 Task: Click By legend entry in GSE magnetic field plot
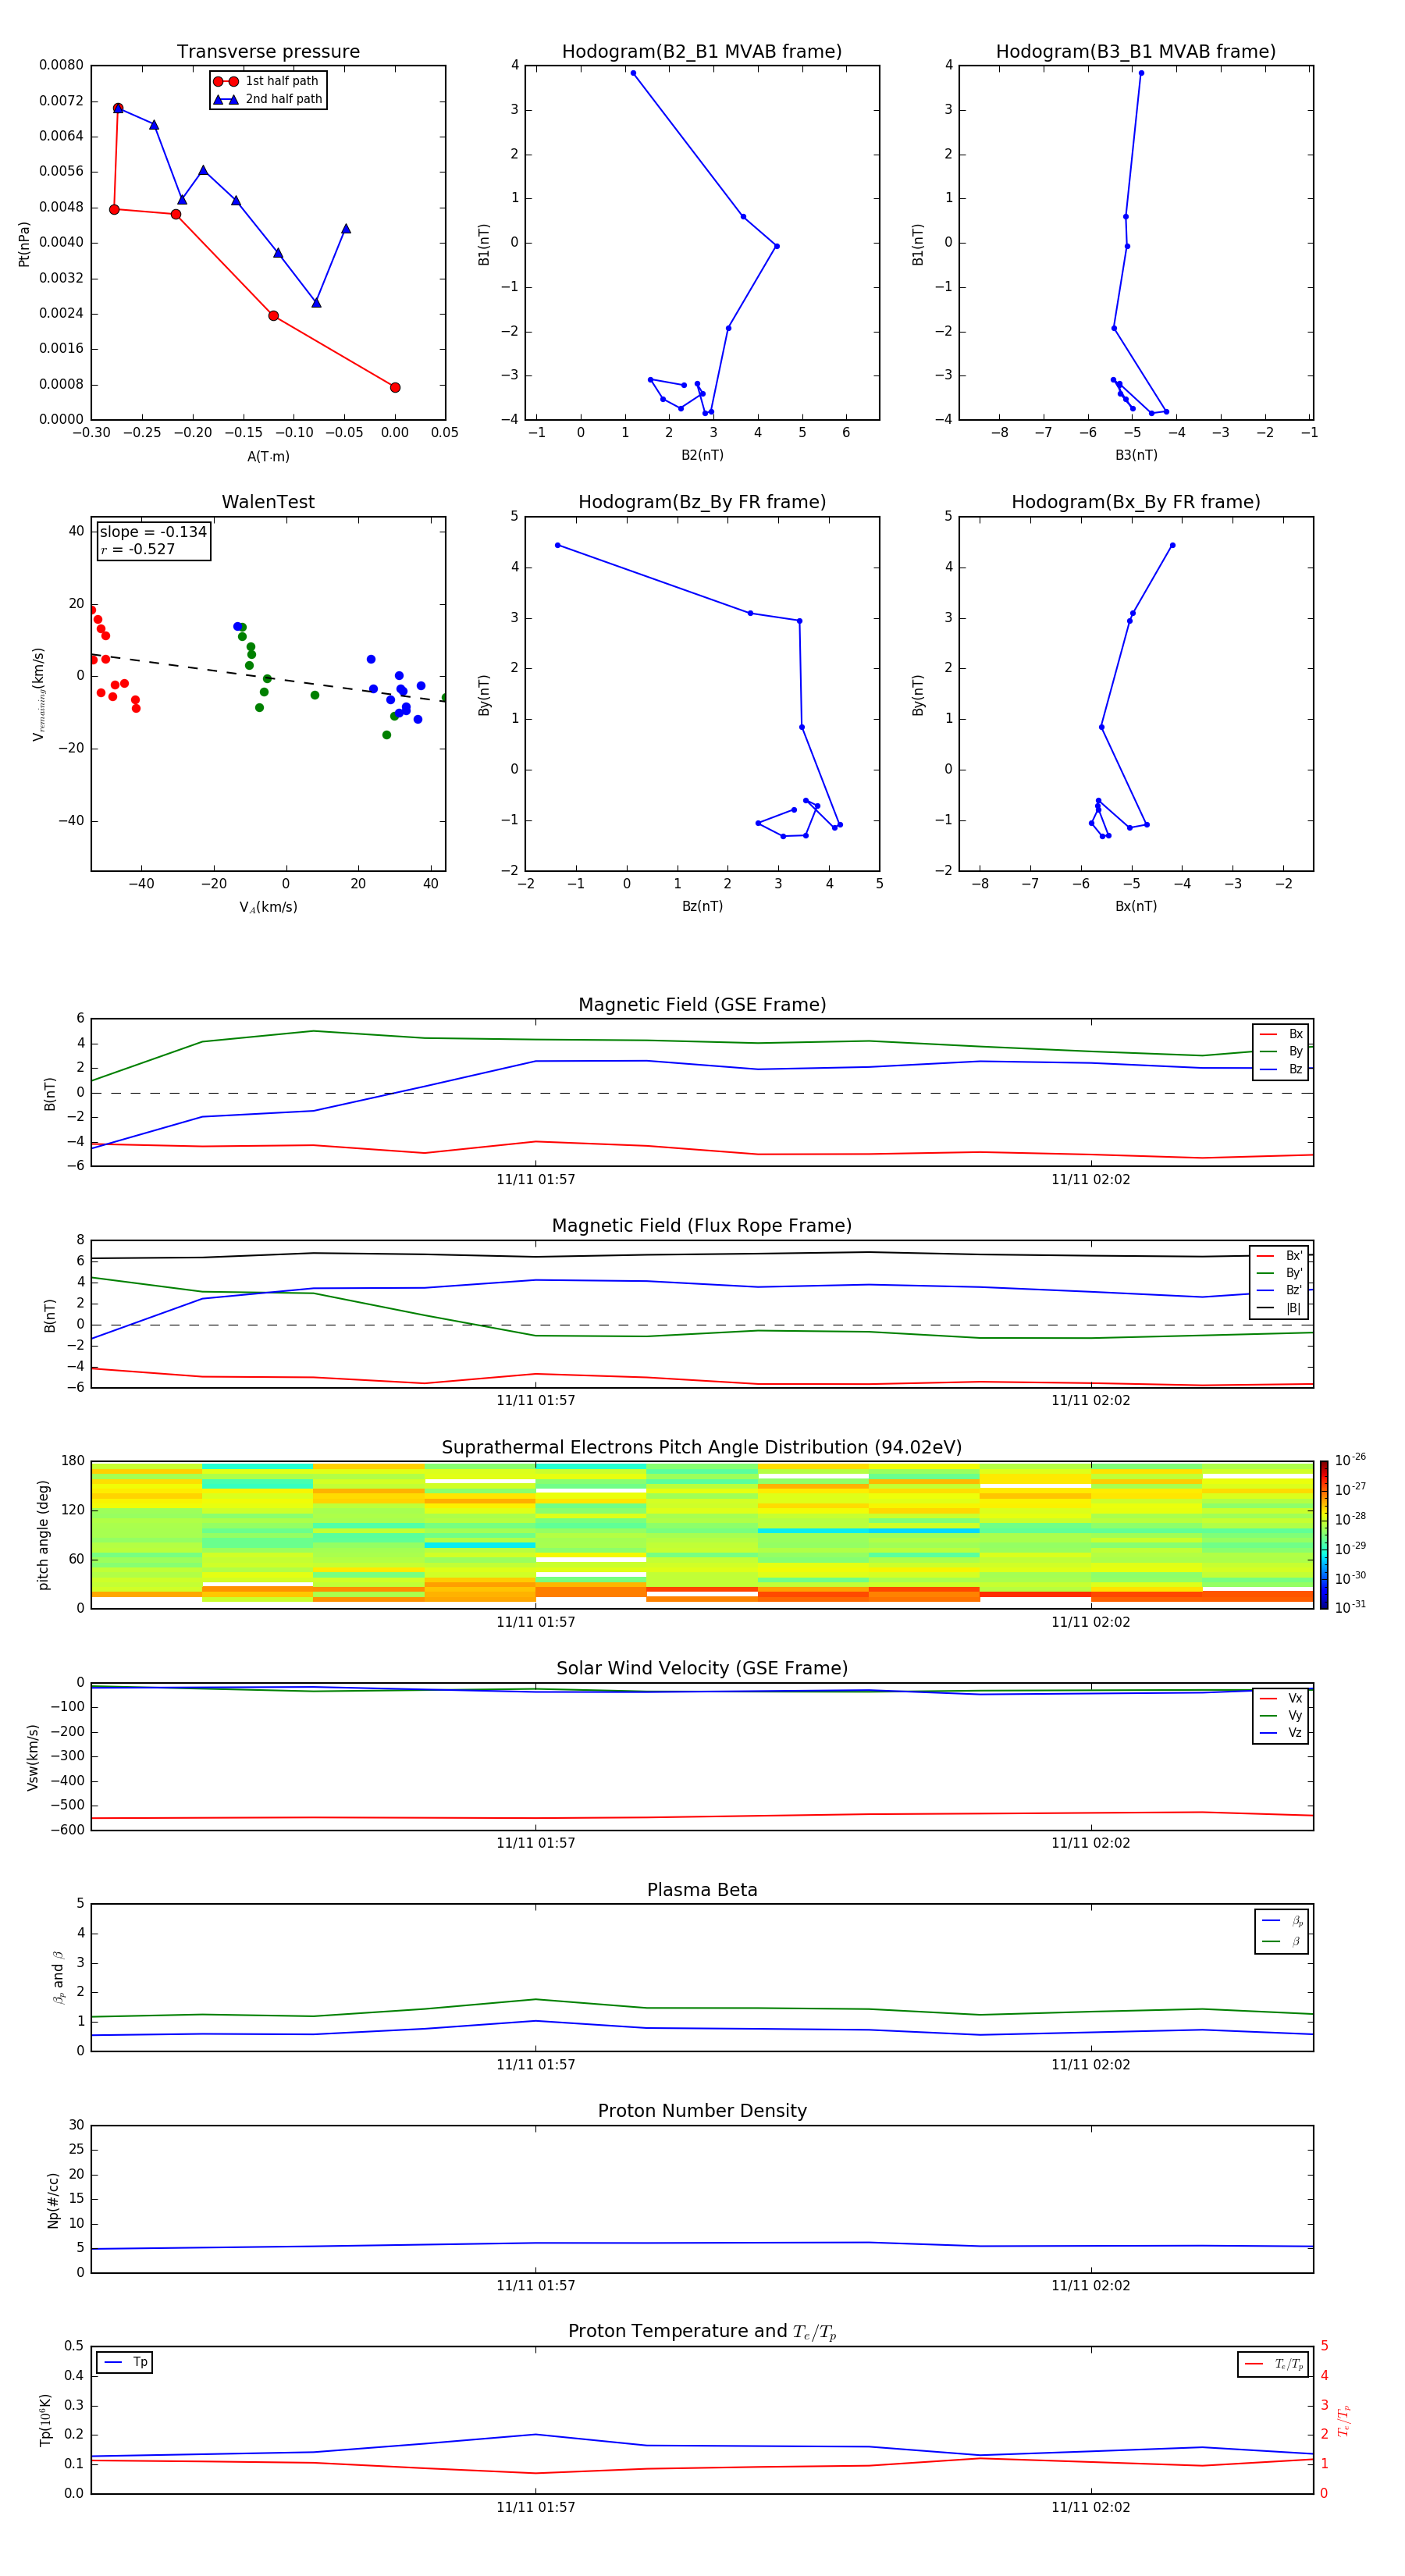coord(1281,1051)
